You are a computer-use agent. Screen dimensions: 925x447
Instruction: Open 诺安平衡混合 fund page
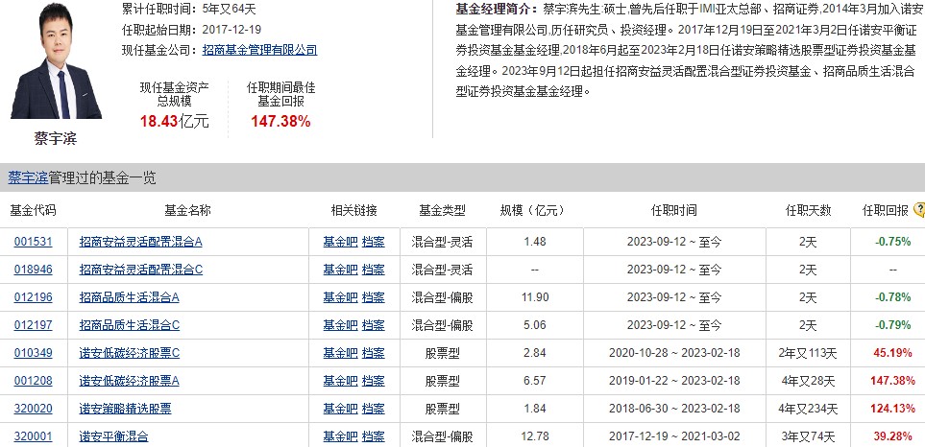(x=114, y=436)
